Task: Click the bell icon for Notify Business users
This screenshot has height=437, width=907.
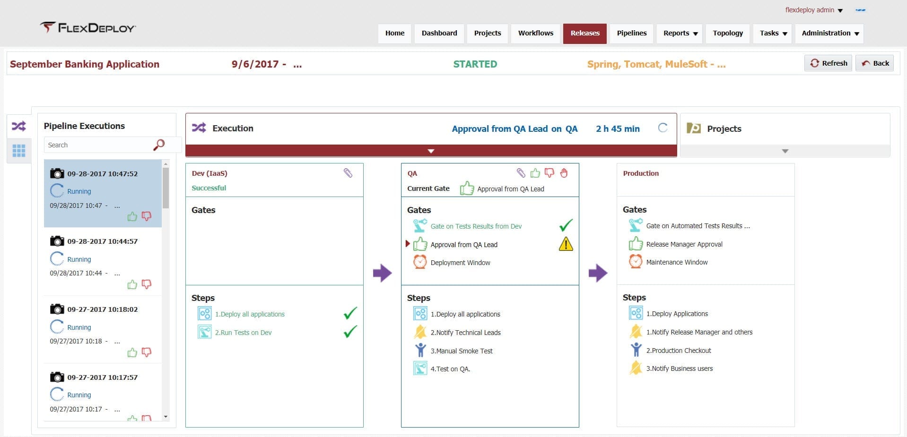Action: pos(636,368)
